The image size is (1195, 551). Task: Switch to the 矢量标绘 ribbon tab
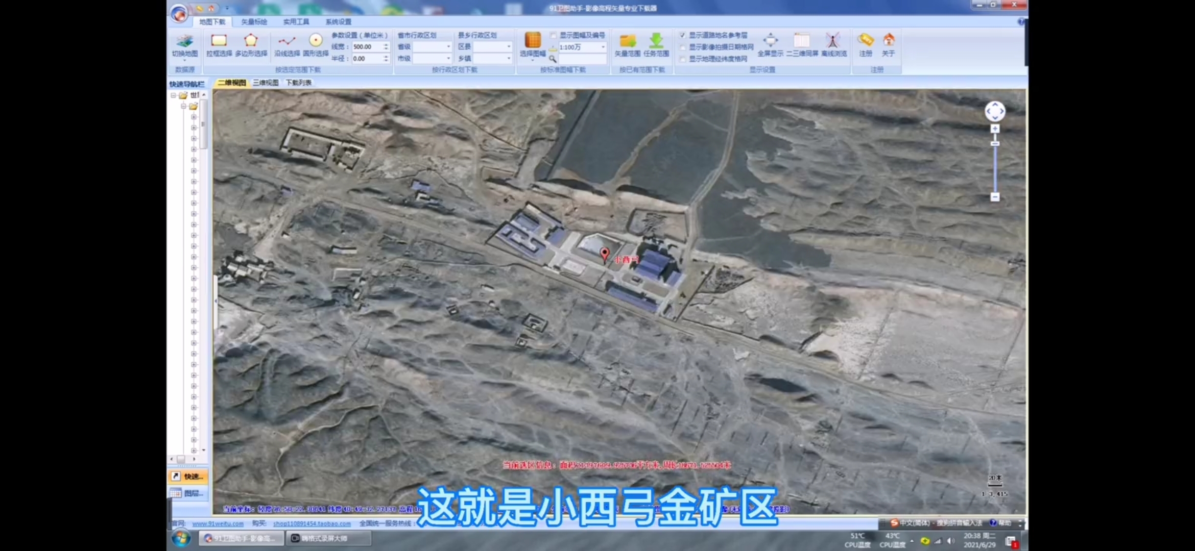pos(254,21)
